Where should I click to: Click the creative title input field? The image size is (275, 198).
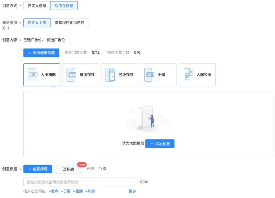click(79, 182)
